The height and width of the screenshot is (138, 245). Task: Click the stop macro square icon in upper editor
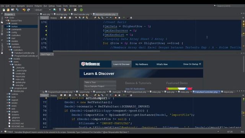(x=119, y=18)
